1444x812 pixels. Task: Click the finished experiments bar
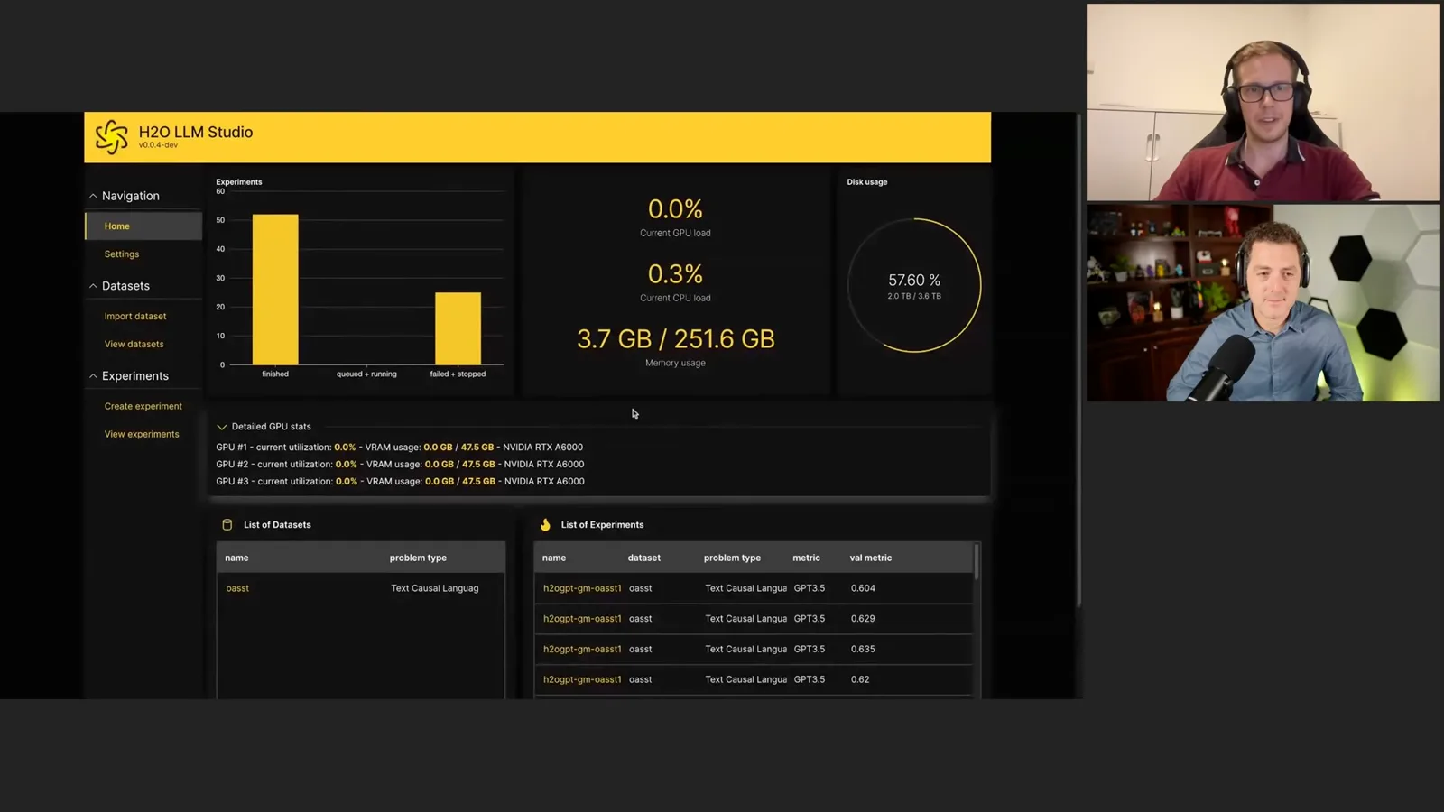click(275, 290)
